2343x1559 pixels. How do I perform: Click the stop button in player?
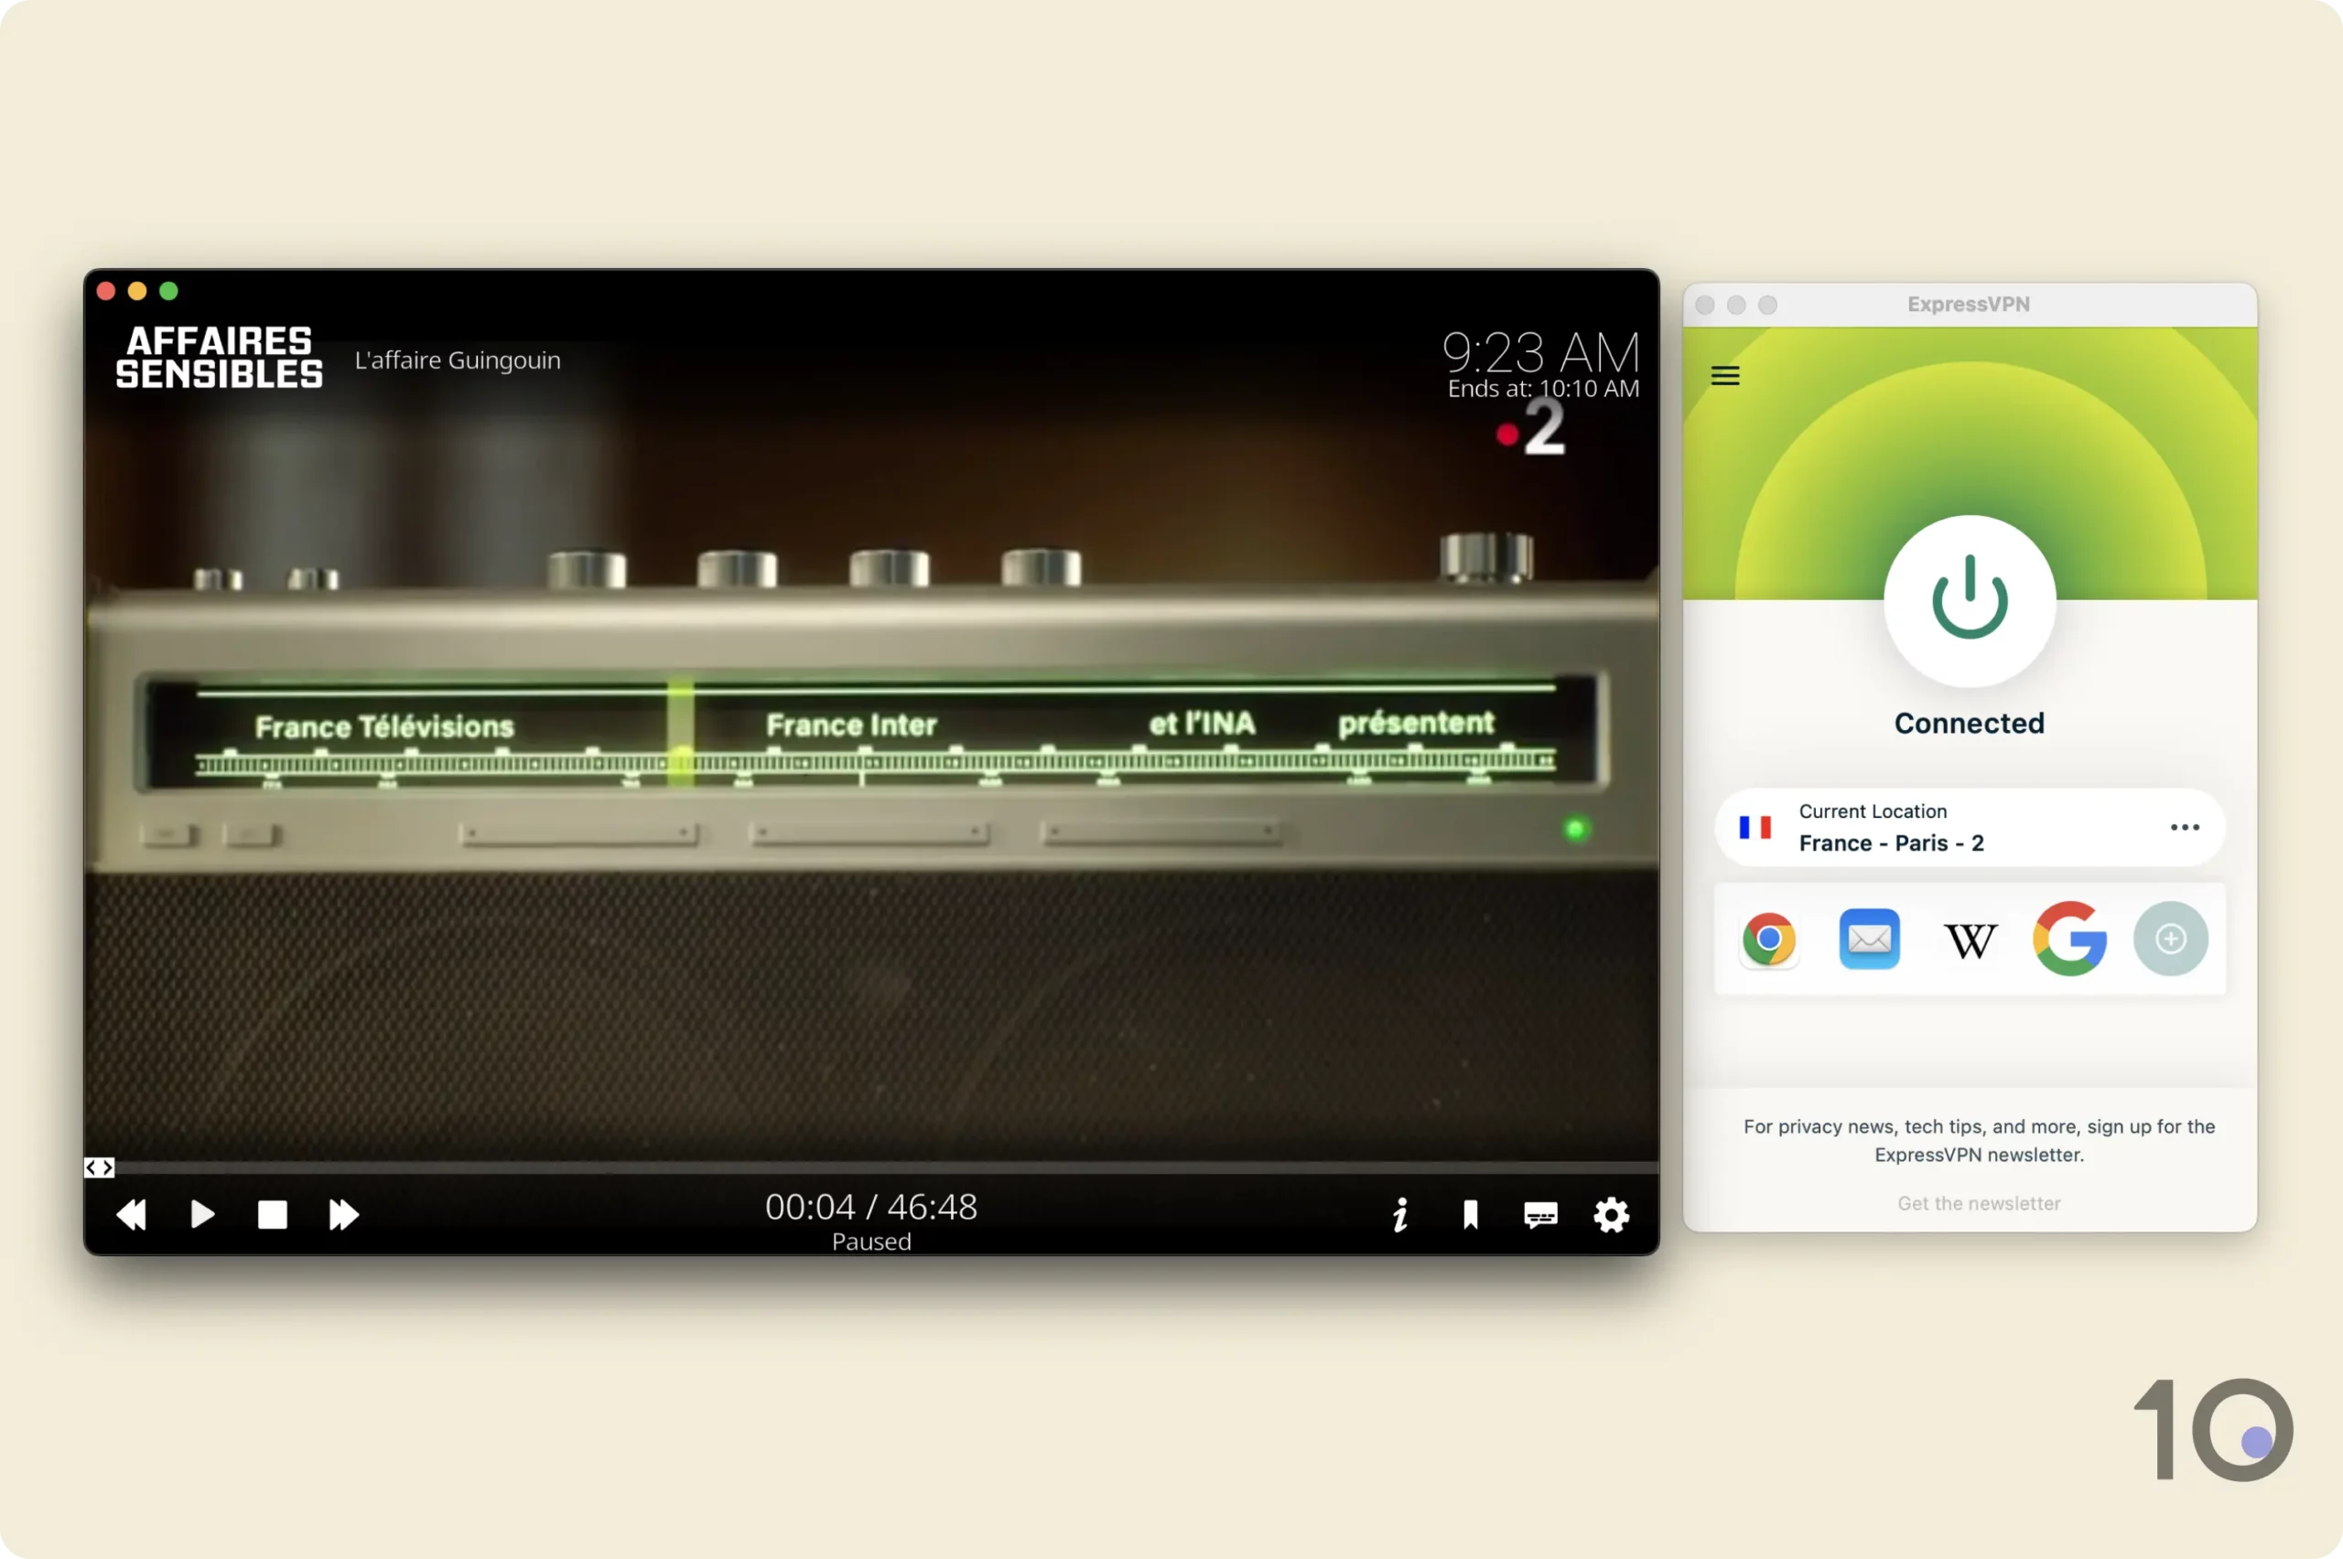pyautogui.click(x=274, y=1214)
